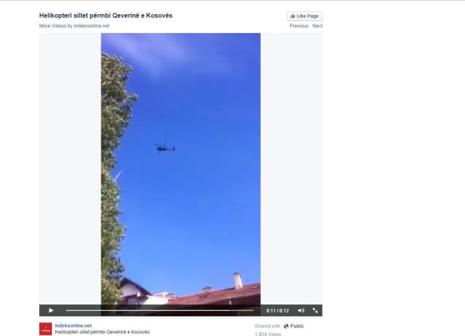Click the caption text under Indeksonline.net
Image resolution: width=465 pixels, height=336 pixels.
click(102, 332)
